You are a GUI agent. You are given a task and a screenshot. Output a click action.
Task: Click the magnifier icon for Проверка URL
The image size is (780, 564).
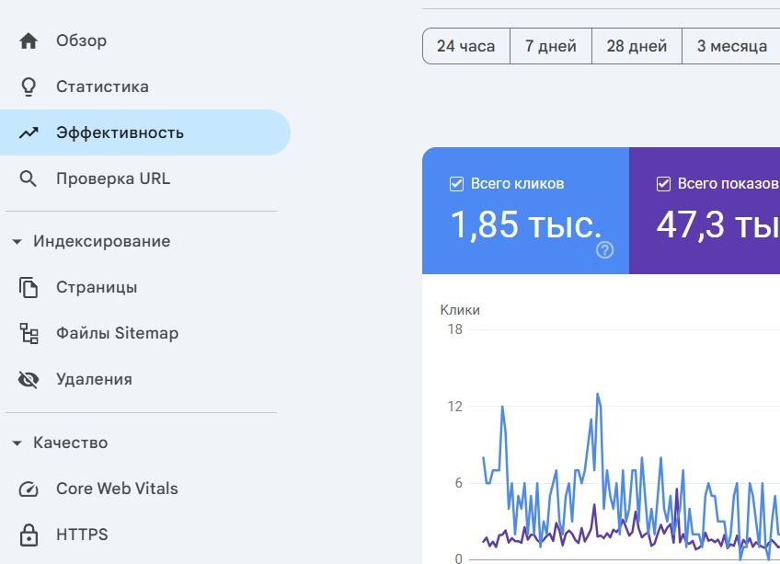[29, 178]
